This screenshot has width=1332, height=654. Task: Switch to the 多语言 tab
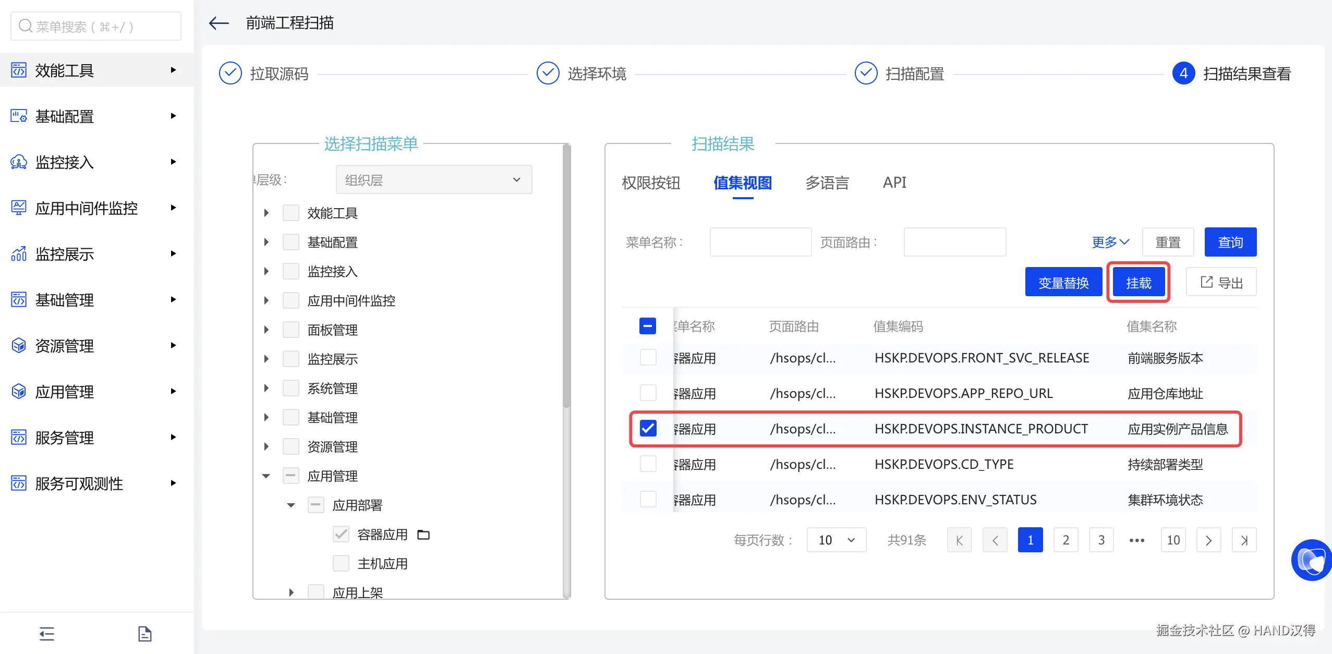(x=827, y=183)
